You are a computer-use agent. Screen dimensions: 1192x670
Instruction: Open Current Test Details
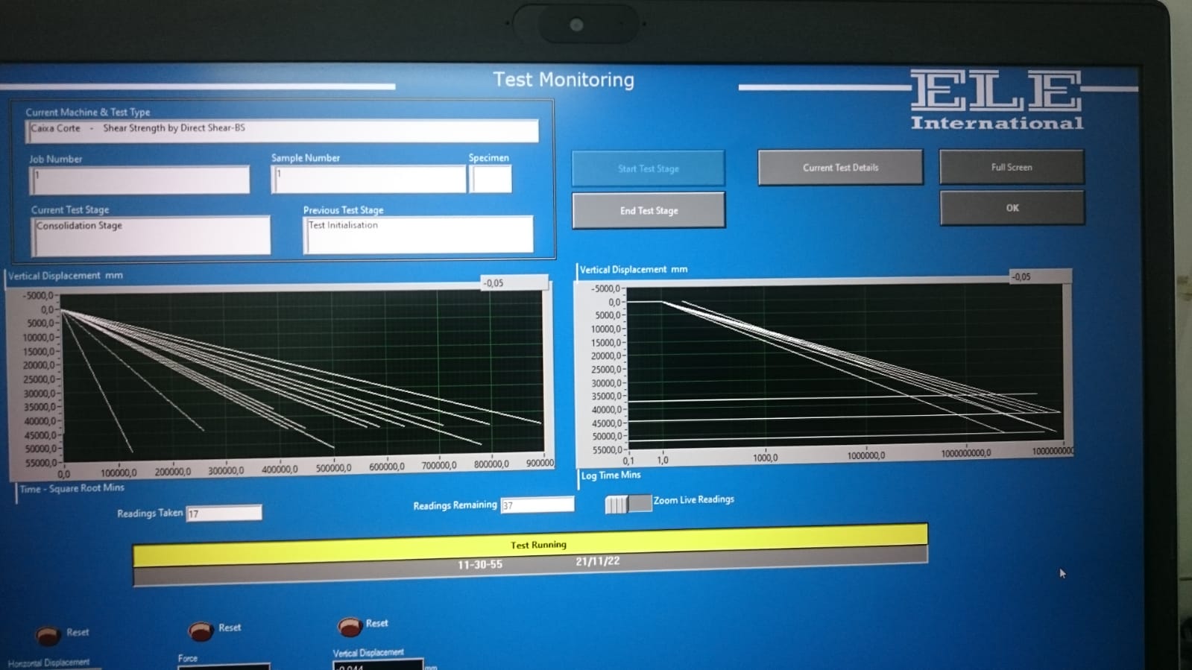pos(840,168)
